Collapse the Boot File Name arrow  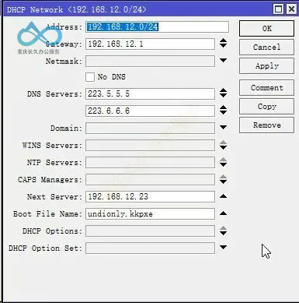click(x=223, y=213)
